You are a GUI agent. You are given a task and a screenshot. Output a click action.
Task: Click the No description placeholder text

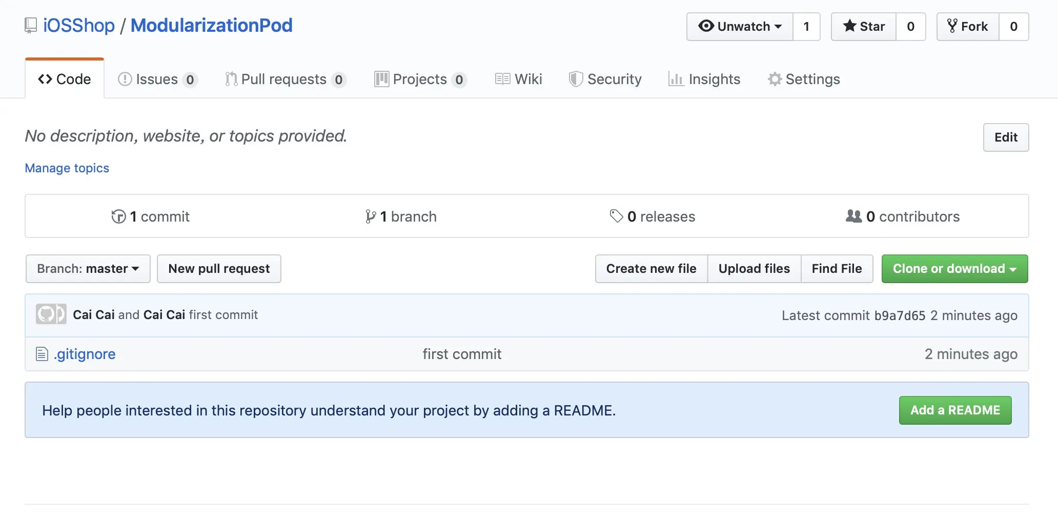click(186, 136)
